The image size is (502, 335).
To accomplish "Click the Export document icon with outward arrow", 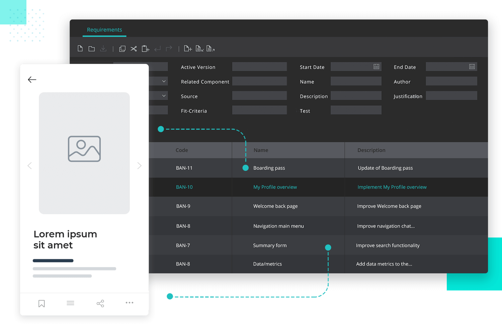I will pyautogui.click(x=211, y=49).
